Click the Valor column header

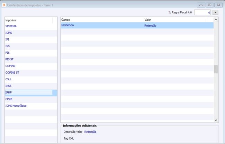pos(175,20)
